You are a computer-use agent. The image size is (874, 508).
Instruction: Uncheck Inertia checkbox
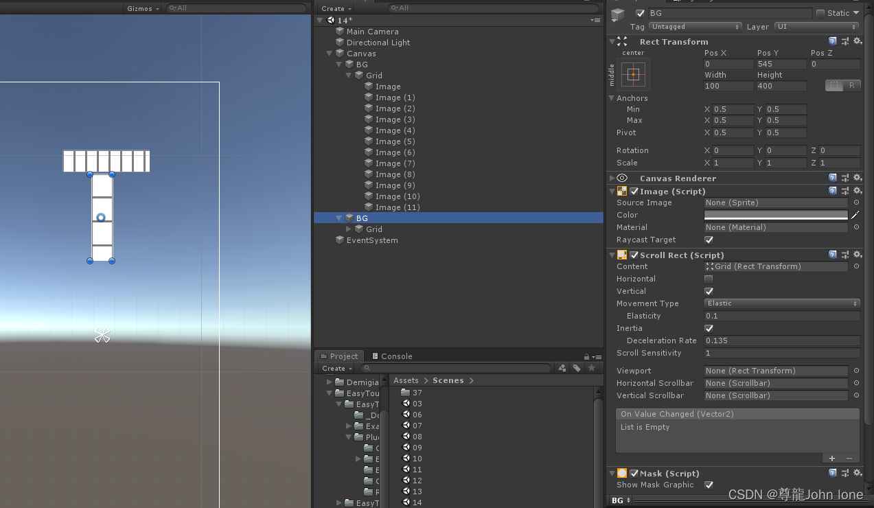click(709, 328)
